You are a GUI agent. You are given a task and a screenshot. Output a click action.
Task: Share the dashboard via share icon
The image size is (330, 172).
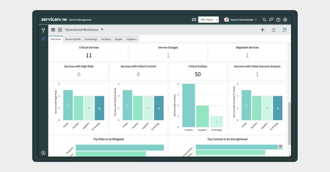(x=274, y=30)
